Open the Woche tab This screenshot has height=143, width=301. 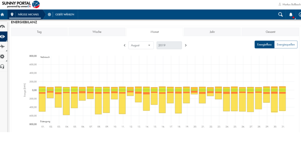(97, 32)
